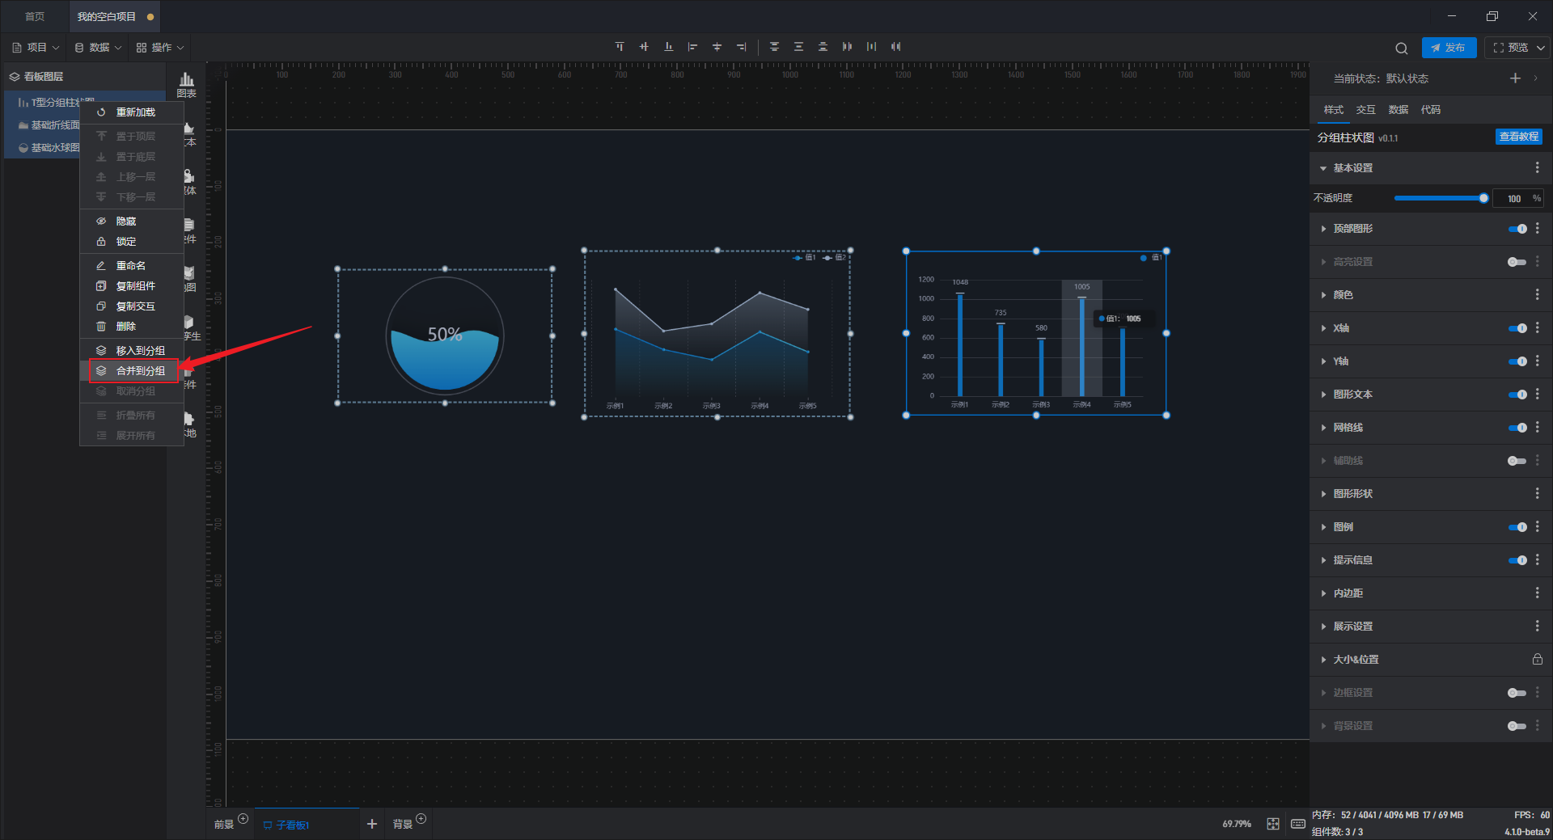Click the align top icon in toolbar

(x=620, y=47)
